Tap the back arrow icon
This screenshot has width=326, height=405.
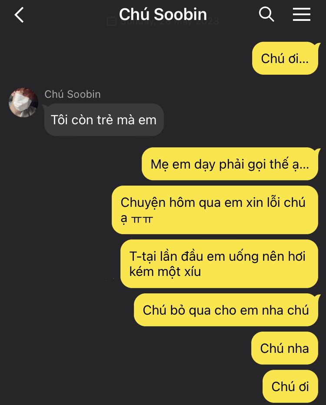[19, 15]
